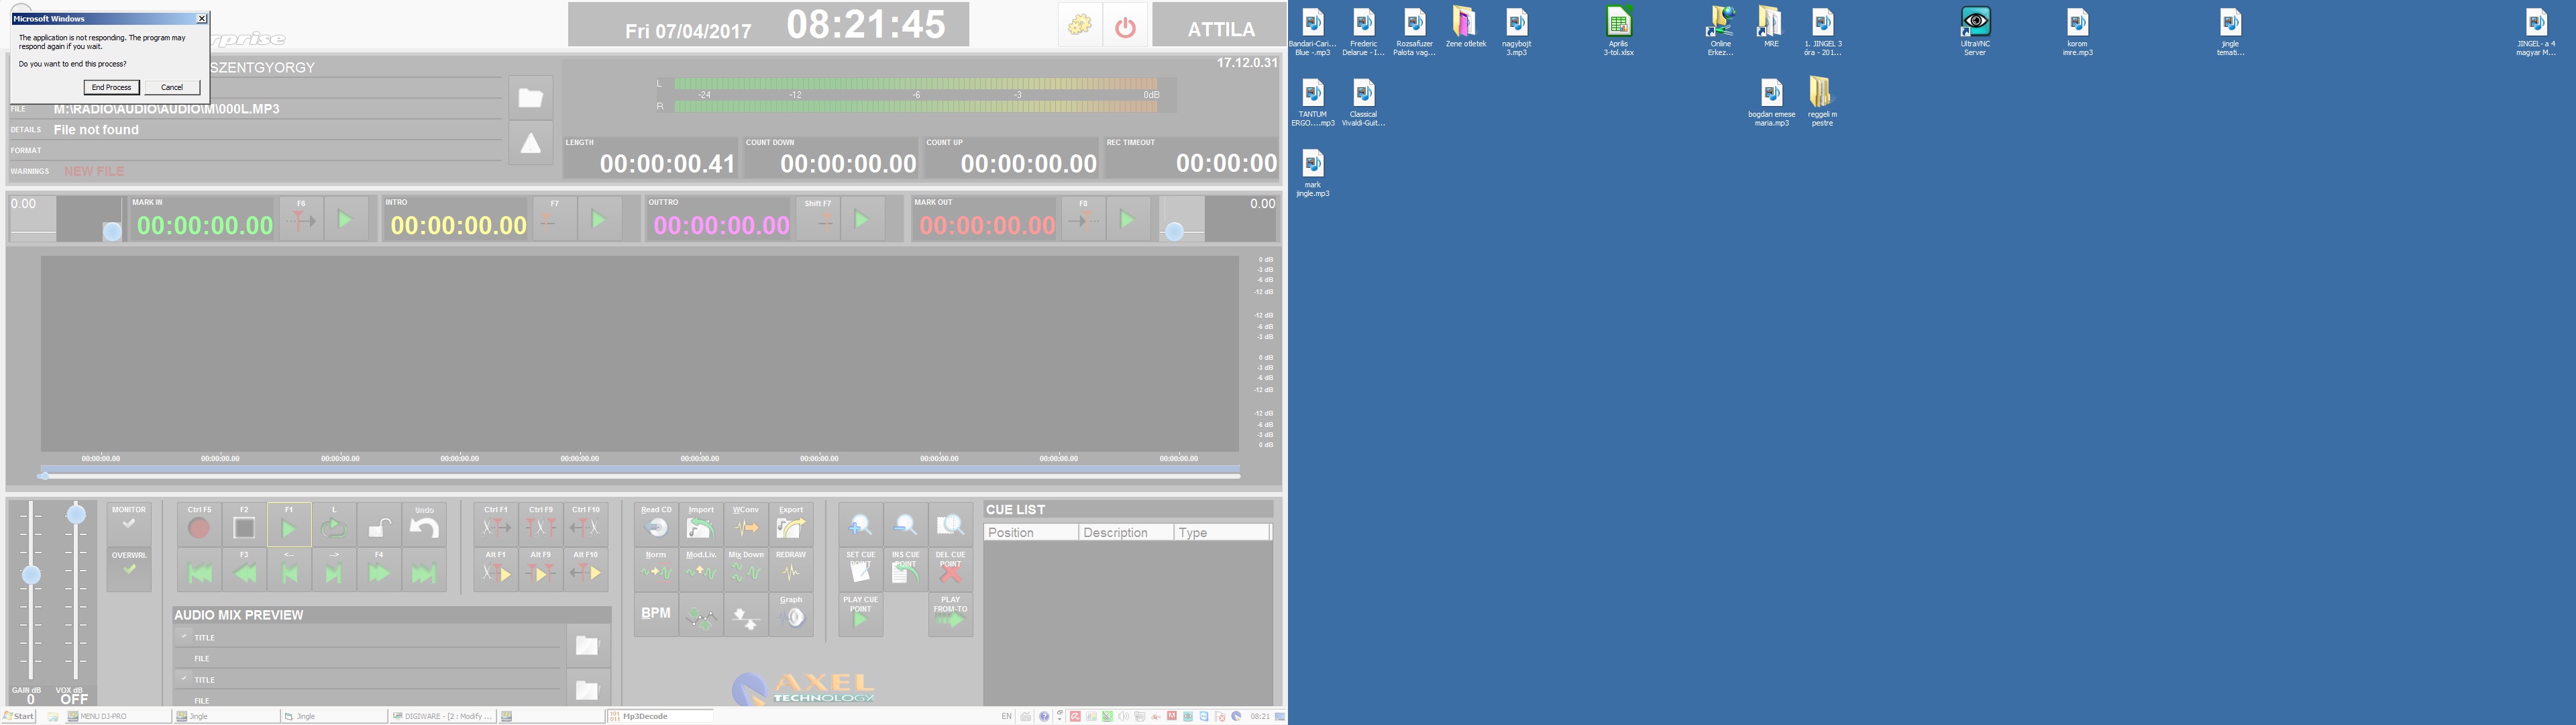This screenshot has width=2576, height=725.
Task: Click the GAIN dB slider handle
Action: 31,575
